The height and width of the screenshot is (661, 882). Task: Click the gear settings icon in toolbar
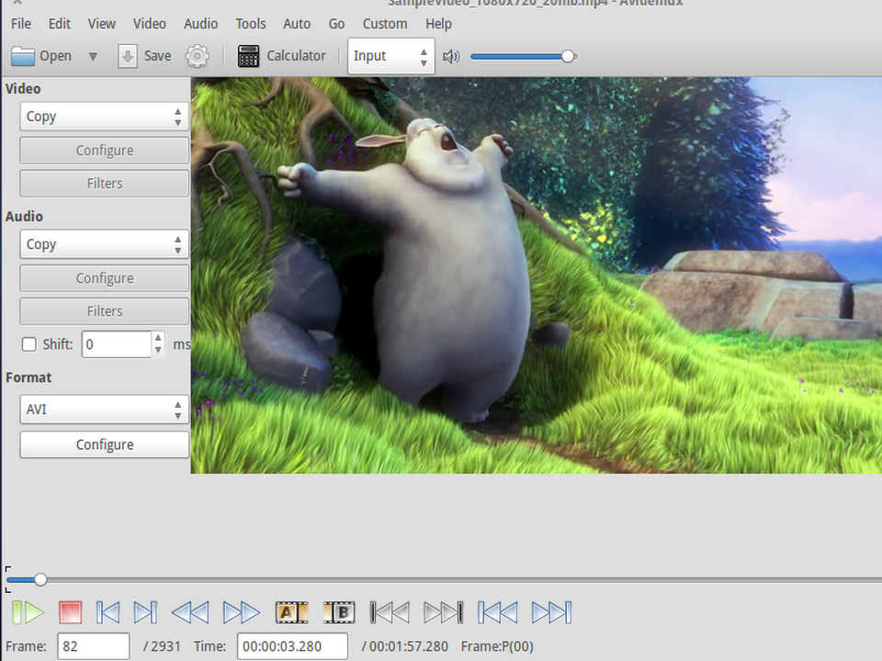(x=197, y=56)
